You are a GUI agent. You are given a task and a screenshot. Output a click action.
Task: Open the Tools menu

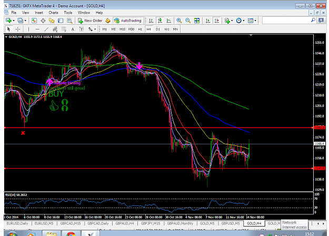pyautogui.click(x=68, y=13)
